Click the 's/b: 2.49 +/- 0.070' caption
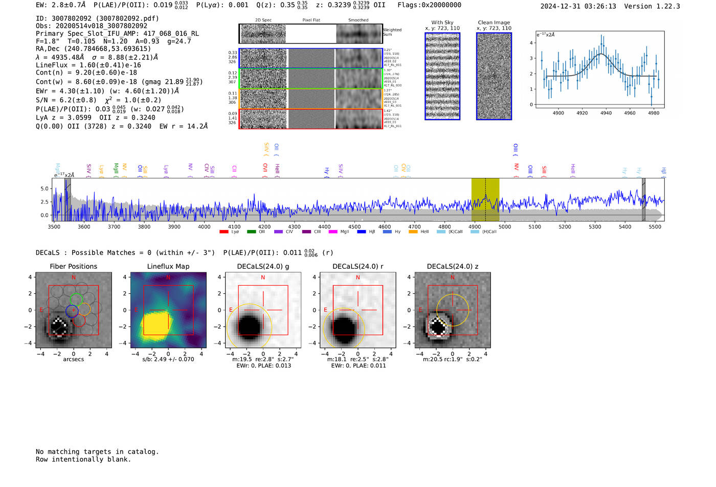Viewport: 716px width, 487px height. click(168, 359)
